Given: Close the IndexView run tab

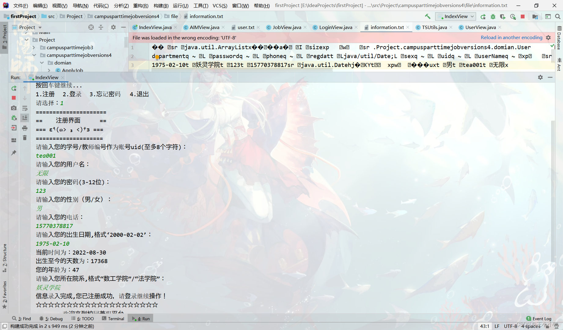Looking at the screenshot, I should click(62, 77).
